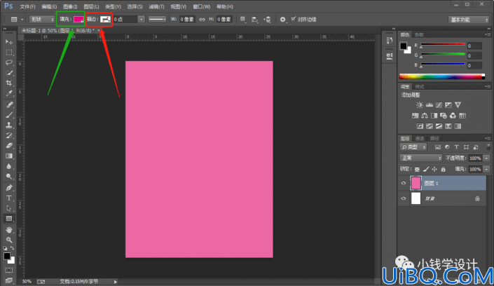The height and width of the screenshot is (286, 494).
Task: Select the Eyedropper tool
Action: [x=9, y=93]
